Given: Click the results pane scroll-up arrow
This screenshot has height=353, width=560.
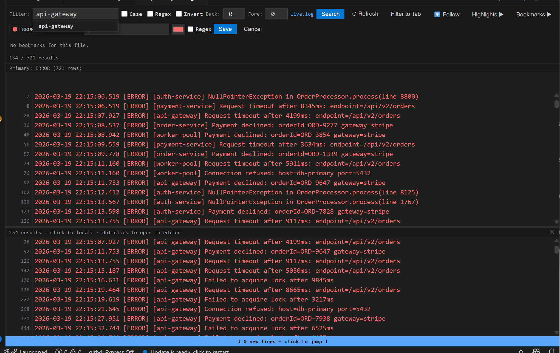Looking at the screenshot, I should coord(556,241).
